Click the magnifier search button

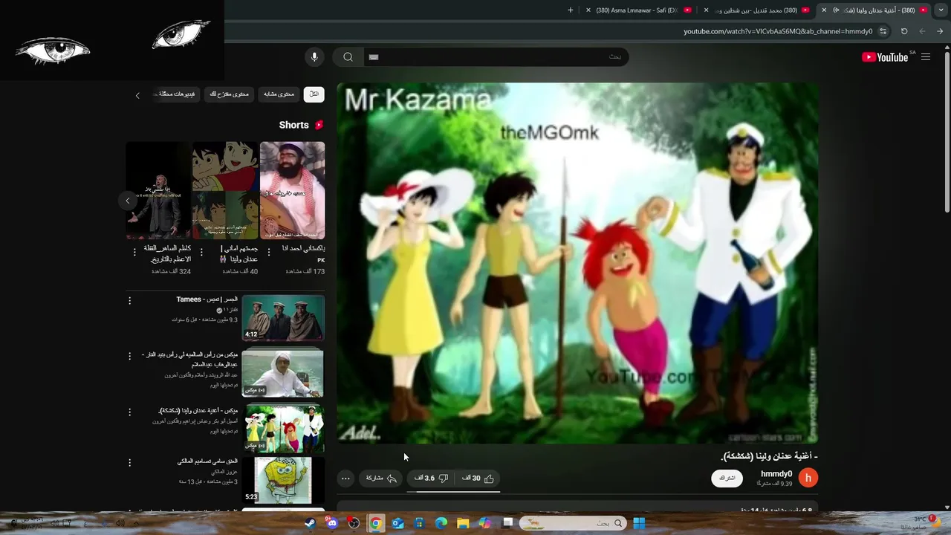tap(348, 57)
